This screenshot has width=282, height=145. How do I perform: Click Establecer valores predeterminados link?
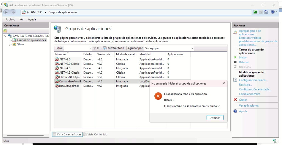(258, 41)
